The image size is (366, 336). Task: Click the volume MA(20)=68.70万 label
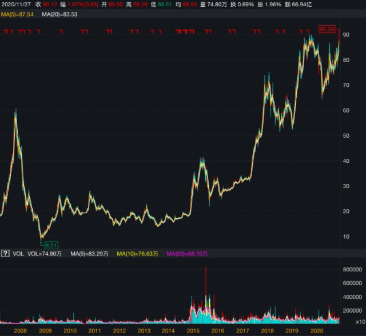coord(187,254)
